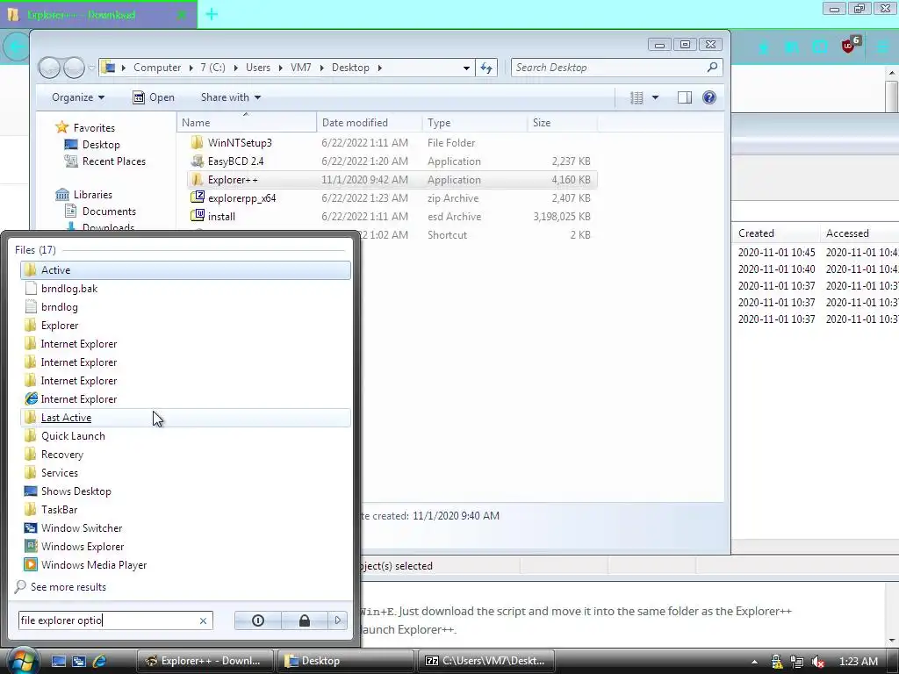Switch to 7-Zip C:\Users\VM7 taskbar button
This screenshot has width=899, height=674.
pyautogui.click(x=485, y=661)
